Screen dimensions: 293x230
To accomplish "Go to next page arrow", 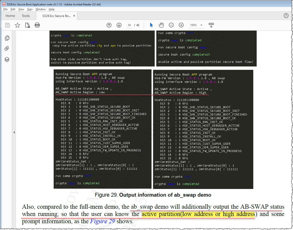I will point(119,25).
